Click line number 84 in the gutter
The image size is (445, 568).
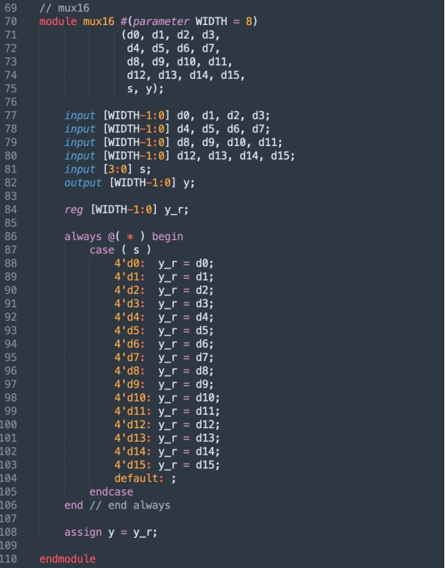coord(10,209)
